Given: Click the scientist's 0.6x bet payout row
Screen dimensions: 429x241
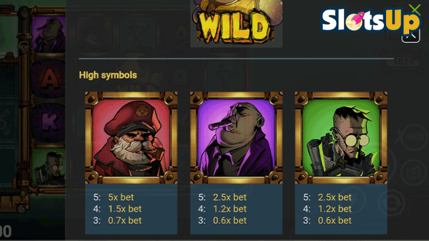Looking at the screenshot, I should tap(327, 220).
